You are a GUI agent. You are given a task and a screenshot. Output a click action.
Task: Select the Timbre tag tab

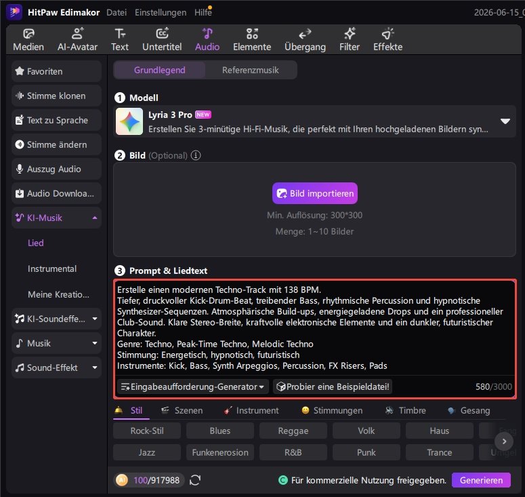pyautogui.click(x=406, y=410)
